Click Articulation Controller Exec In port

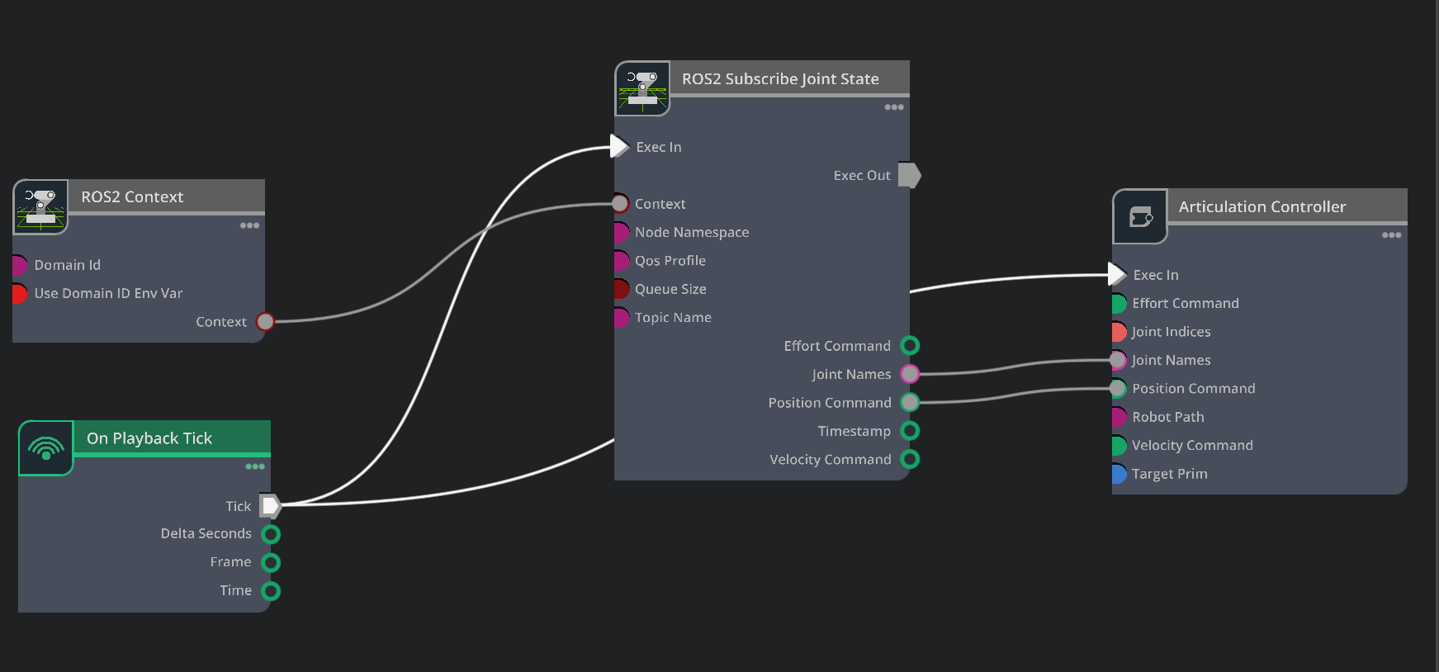(1118, 274)
